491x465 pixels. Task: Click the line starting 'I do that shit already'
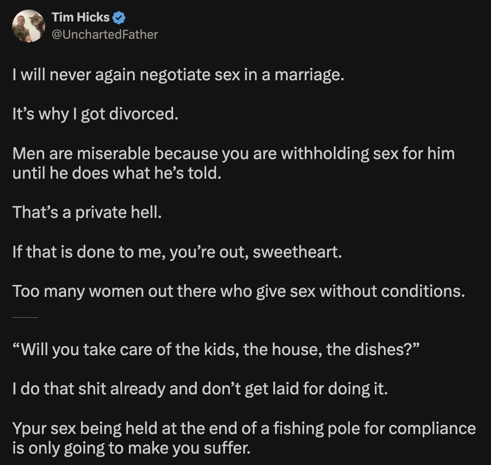(x=200, y=389)
